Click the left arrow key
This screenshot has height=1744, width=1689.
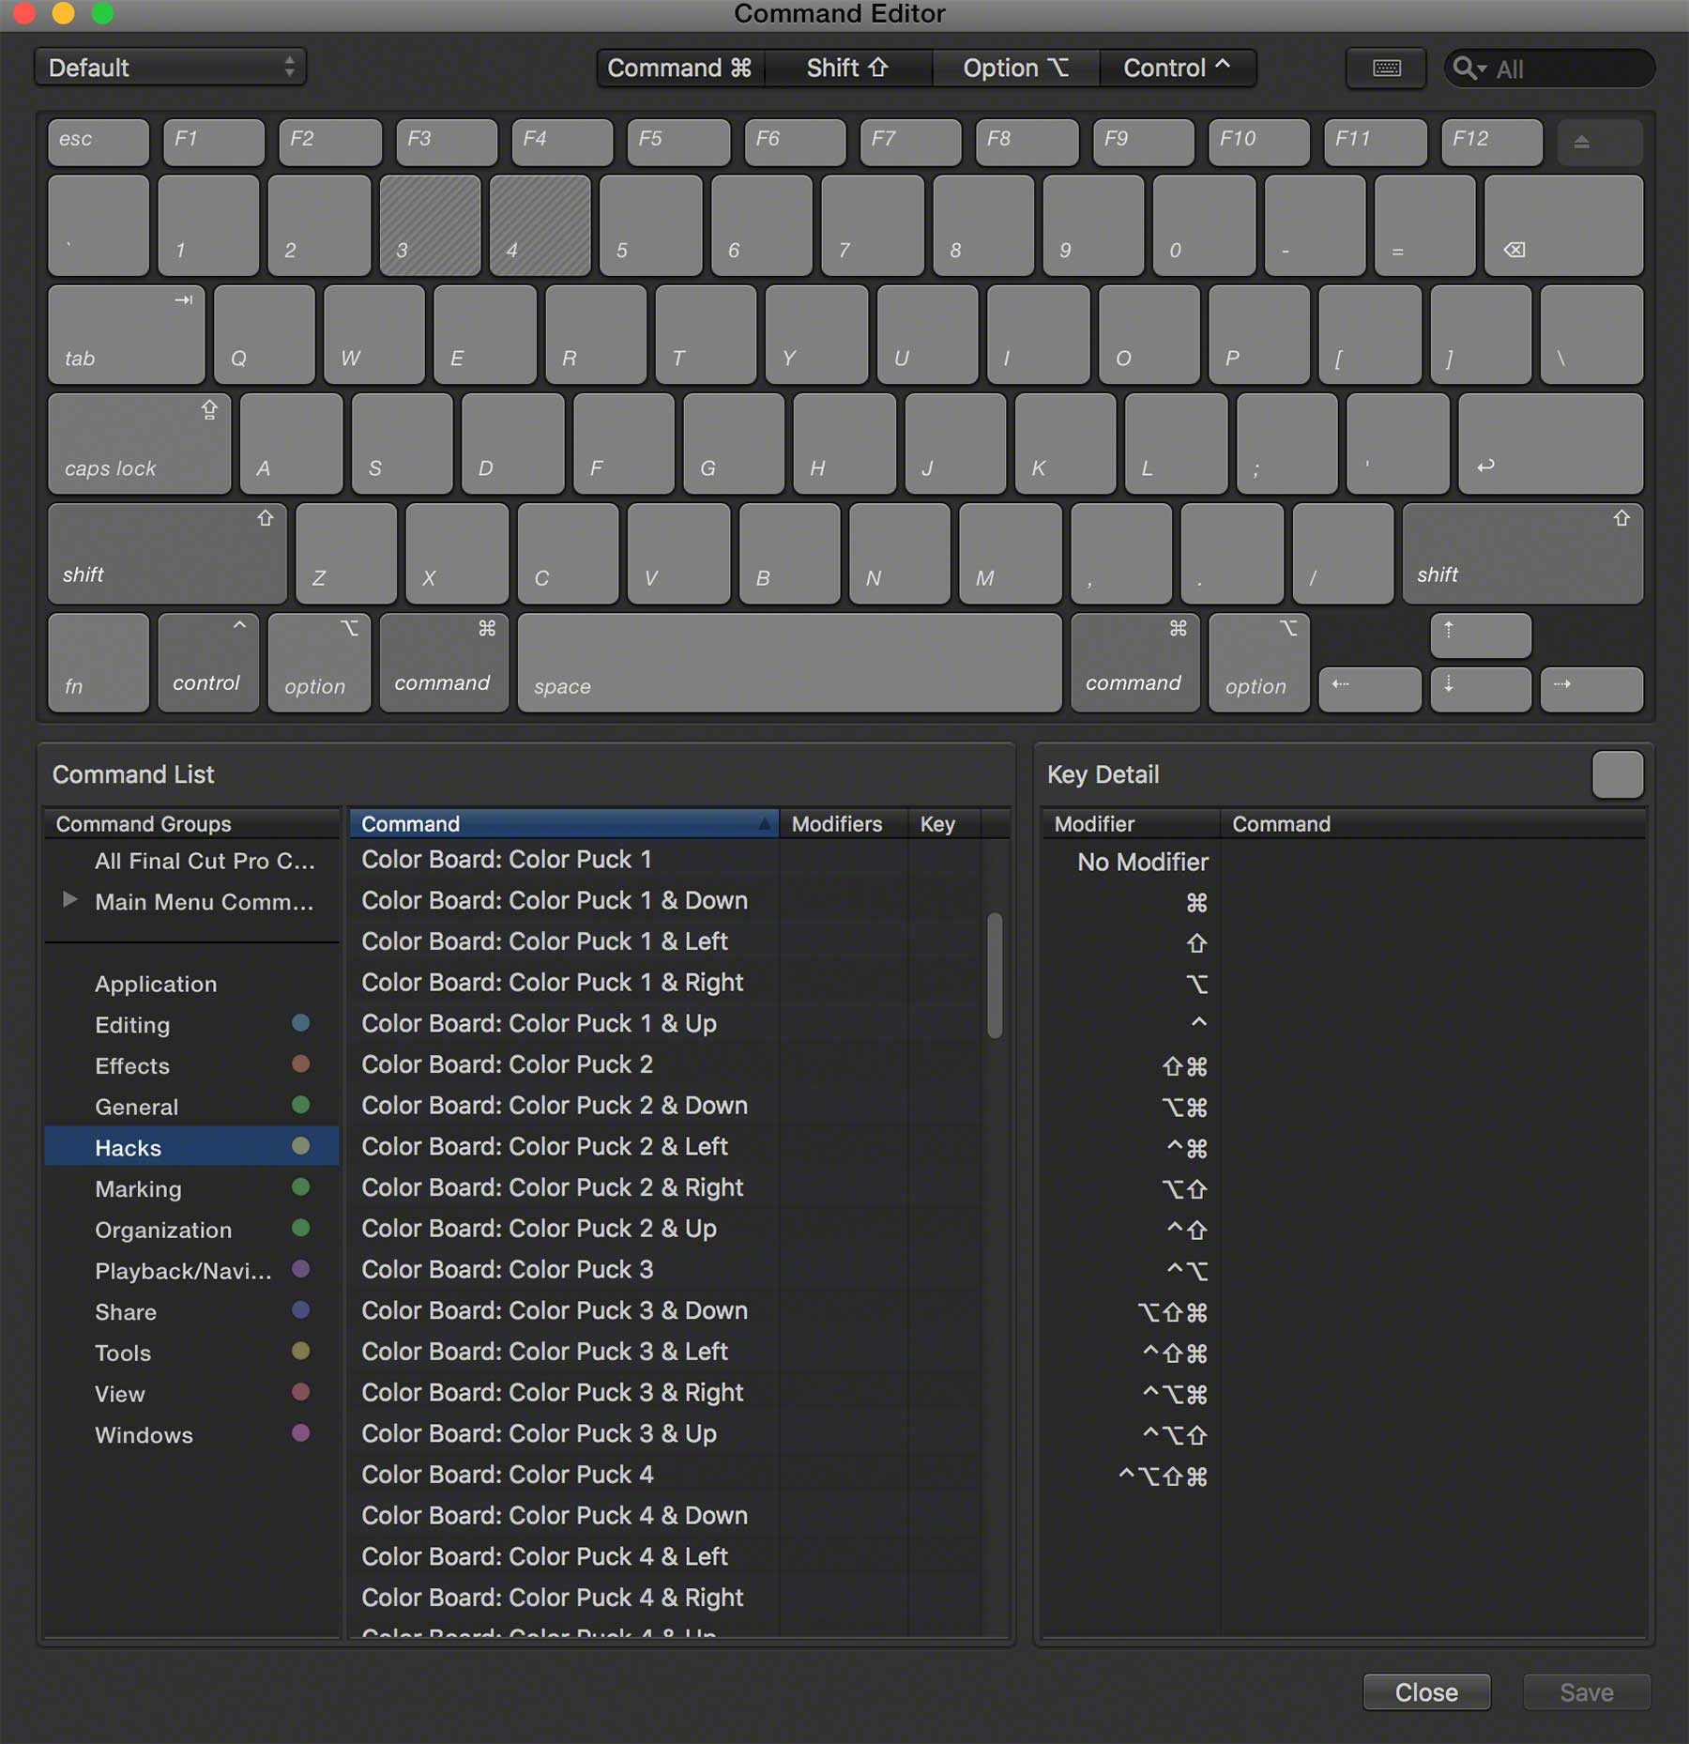tap(1370, 690)
